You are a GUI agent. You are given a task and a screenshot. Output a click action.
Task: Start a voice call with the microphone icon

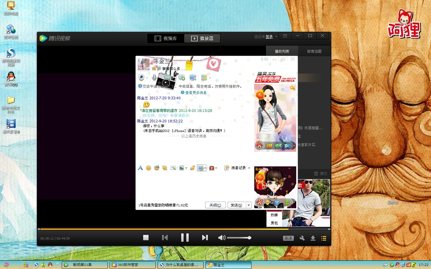pos(154,77)
